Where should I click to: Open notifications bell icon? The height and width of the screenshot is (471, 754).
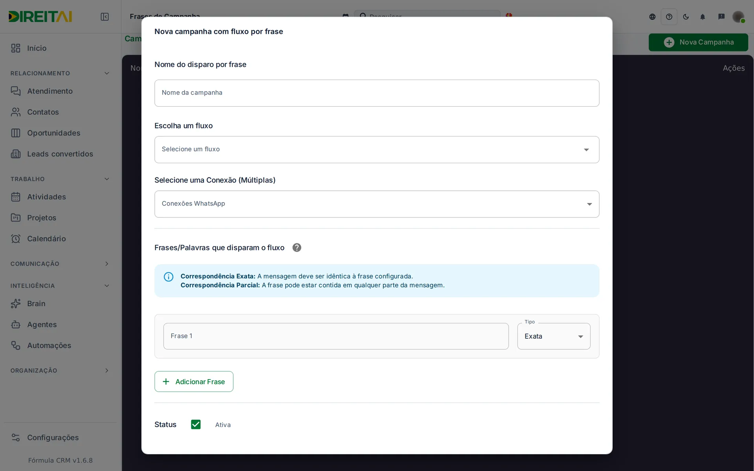pos(703,17)
